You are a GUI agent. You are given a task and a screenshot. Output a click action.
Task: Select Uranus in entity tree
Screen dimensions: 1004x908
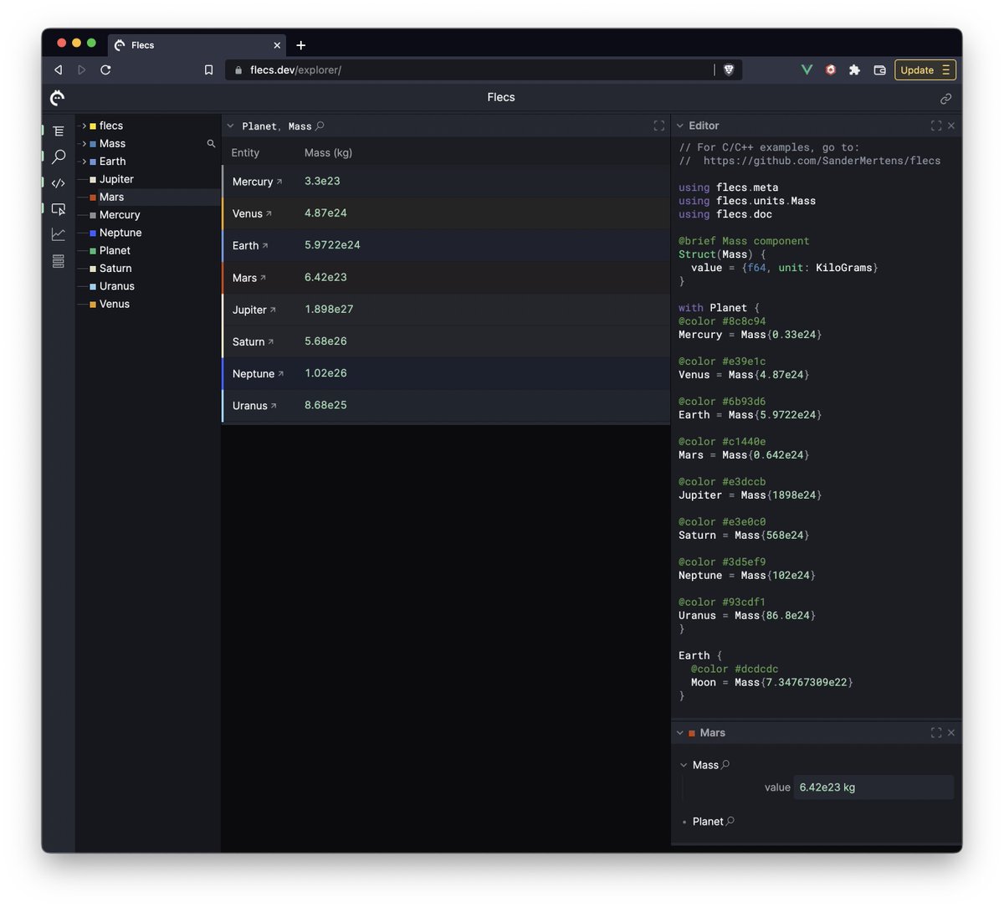coord(117,286)
